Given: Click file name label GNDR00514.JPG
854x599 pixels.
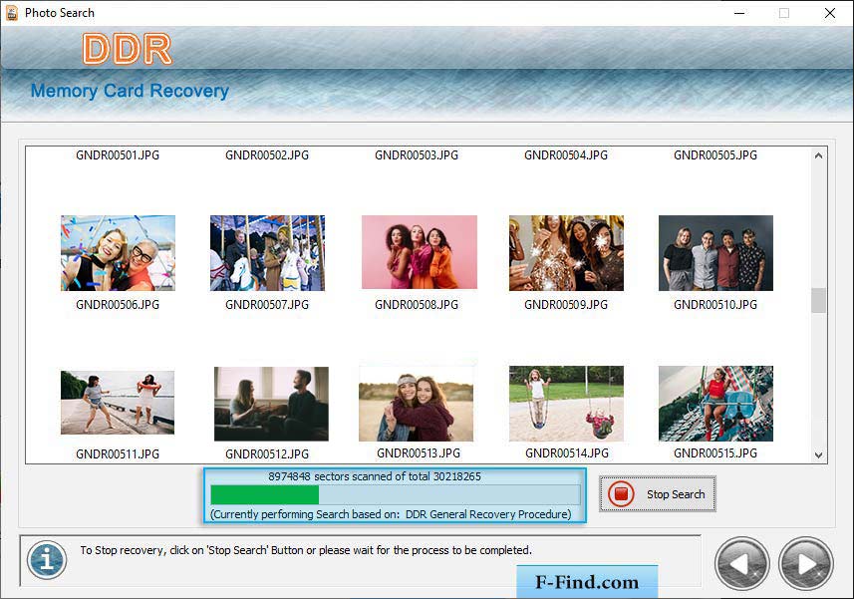Looking at the screenshot, I should click(567, 453).
